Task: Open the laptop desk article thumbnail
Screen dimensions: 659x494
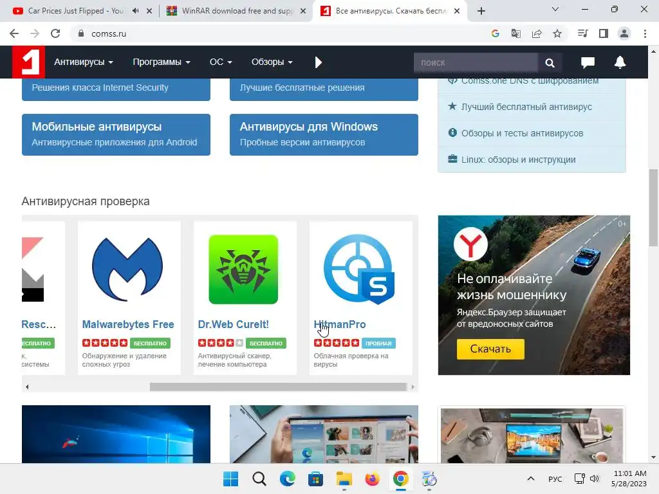Action: tap(532, 435)
